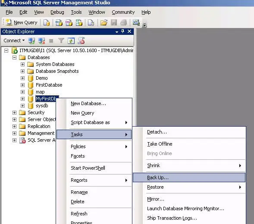Expand the sysdb database node

[x=22, y=106]
